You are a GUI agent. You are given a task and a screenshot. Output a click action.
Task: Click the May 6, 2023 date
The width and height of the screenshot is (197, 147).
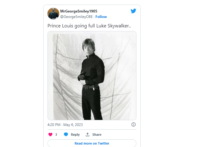73,125
